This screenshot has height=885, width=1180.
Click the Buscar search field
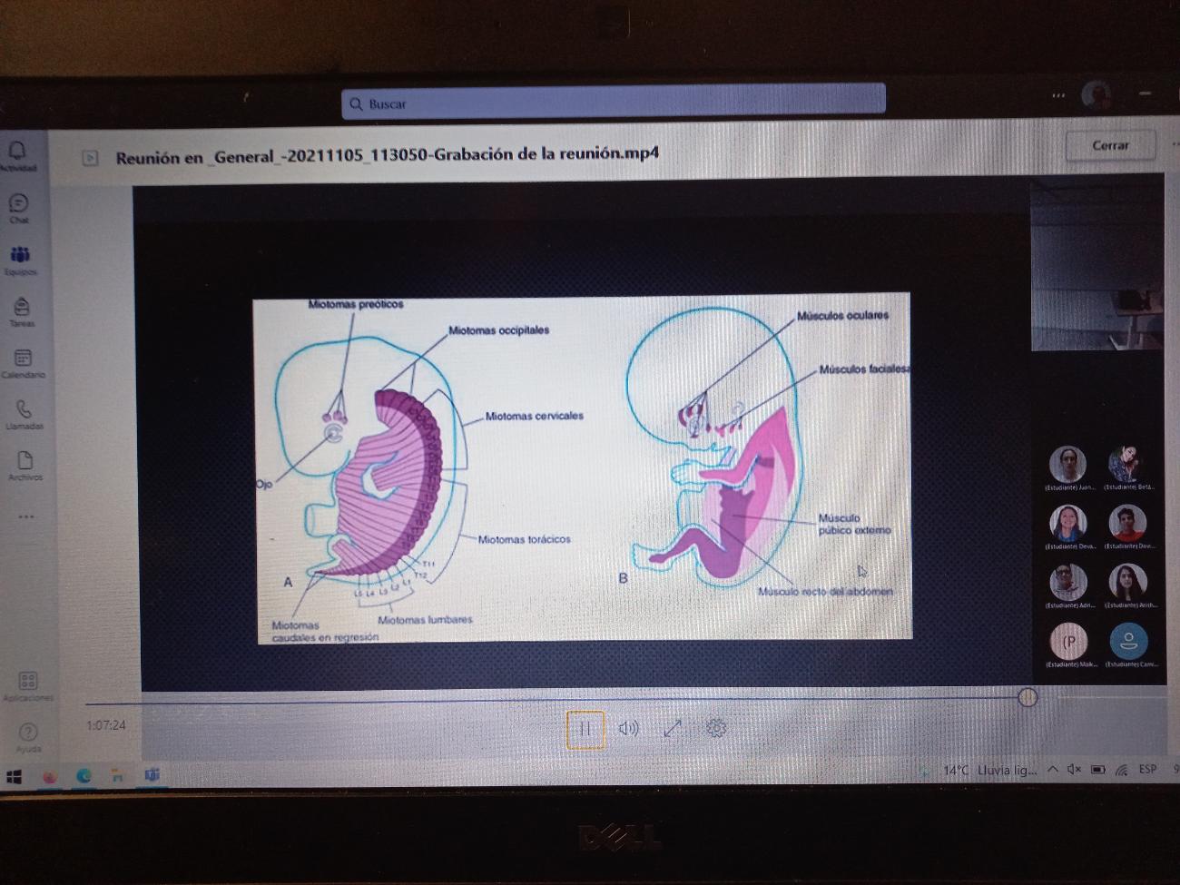click(x=613, y=103)
